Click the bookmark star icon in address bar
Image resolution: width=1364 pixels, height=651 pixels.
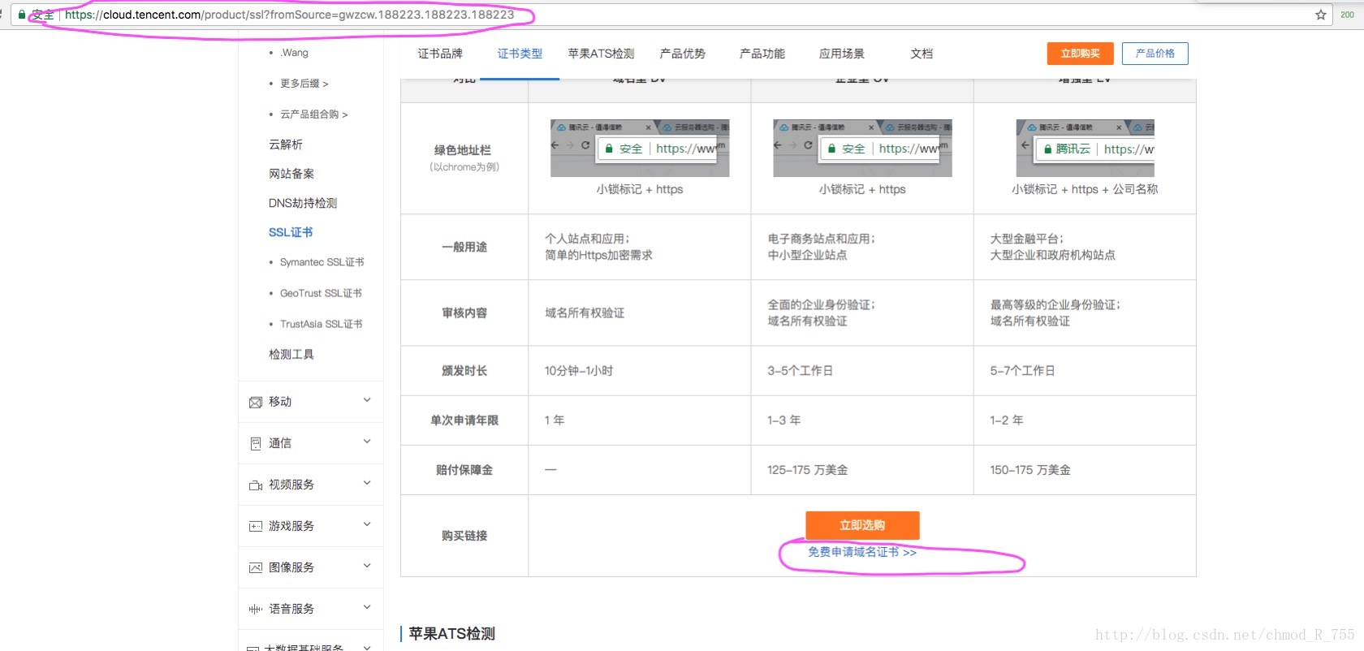[1321, 15]
